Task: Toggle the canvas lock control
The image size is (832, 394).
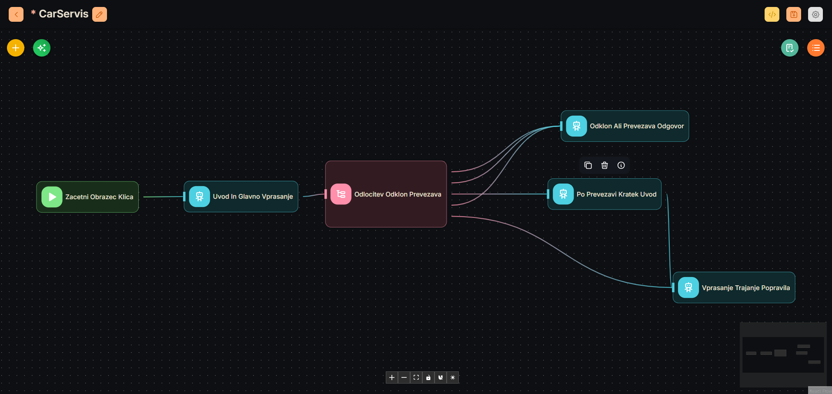Action: (428, 377)
